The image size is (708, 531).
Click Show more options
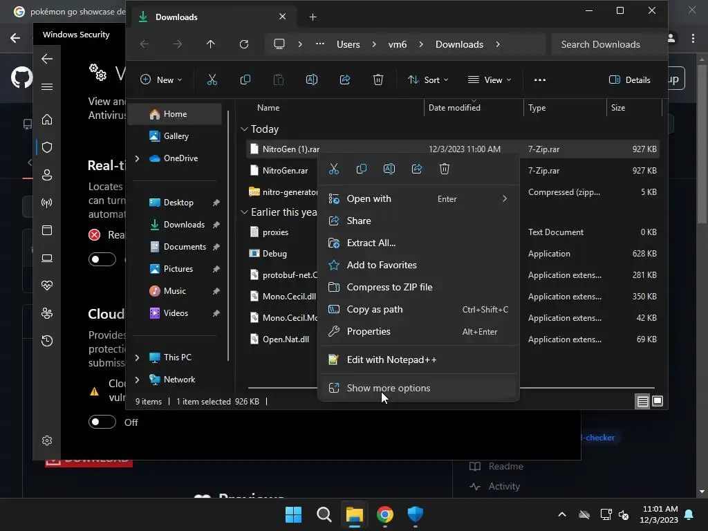tap(418, 388)
